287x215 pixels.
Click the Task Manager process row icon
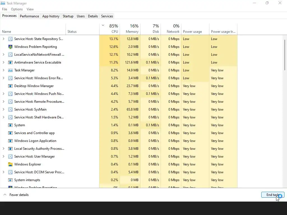click(x=10, y=70)
